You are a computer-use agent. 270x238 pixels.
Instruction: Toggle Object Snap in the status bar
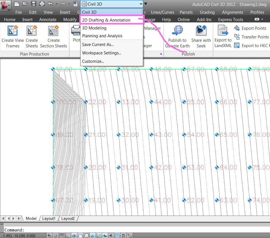(80, 235)
